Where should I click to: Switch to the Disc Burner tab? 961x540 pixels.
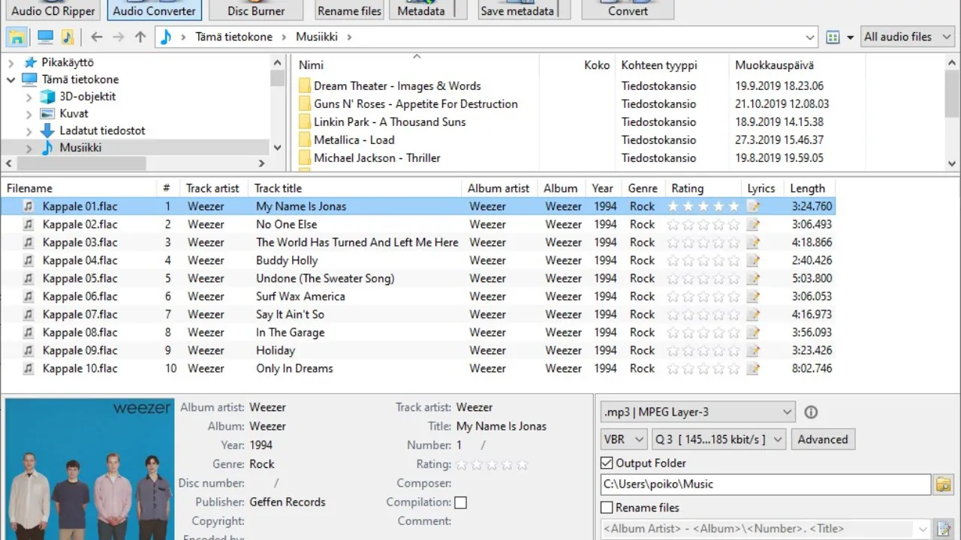click(256, 10)
